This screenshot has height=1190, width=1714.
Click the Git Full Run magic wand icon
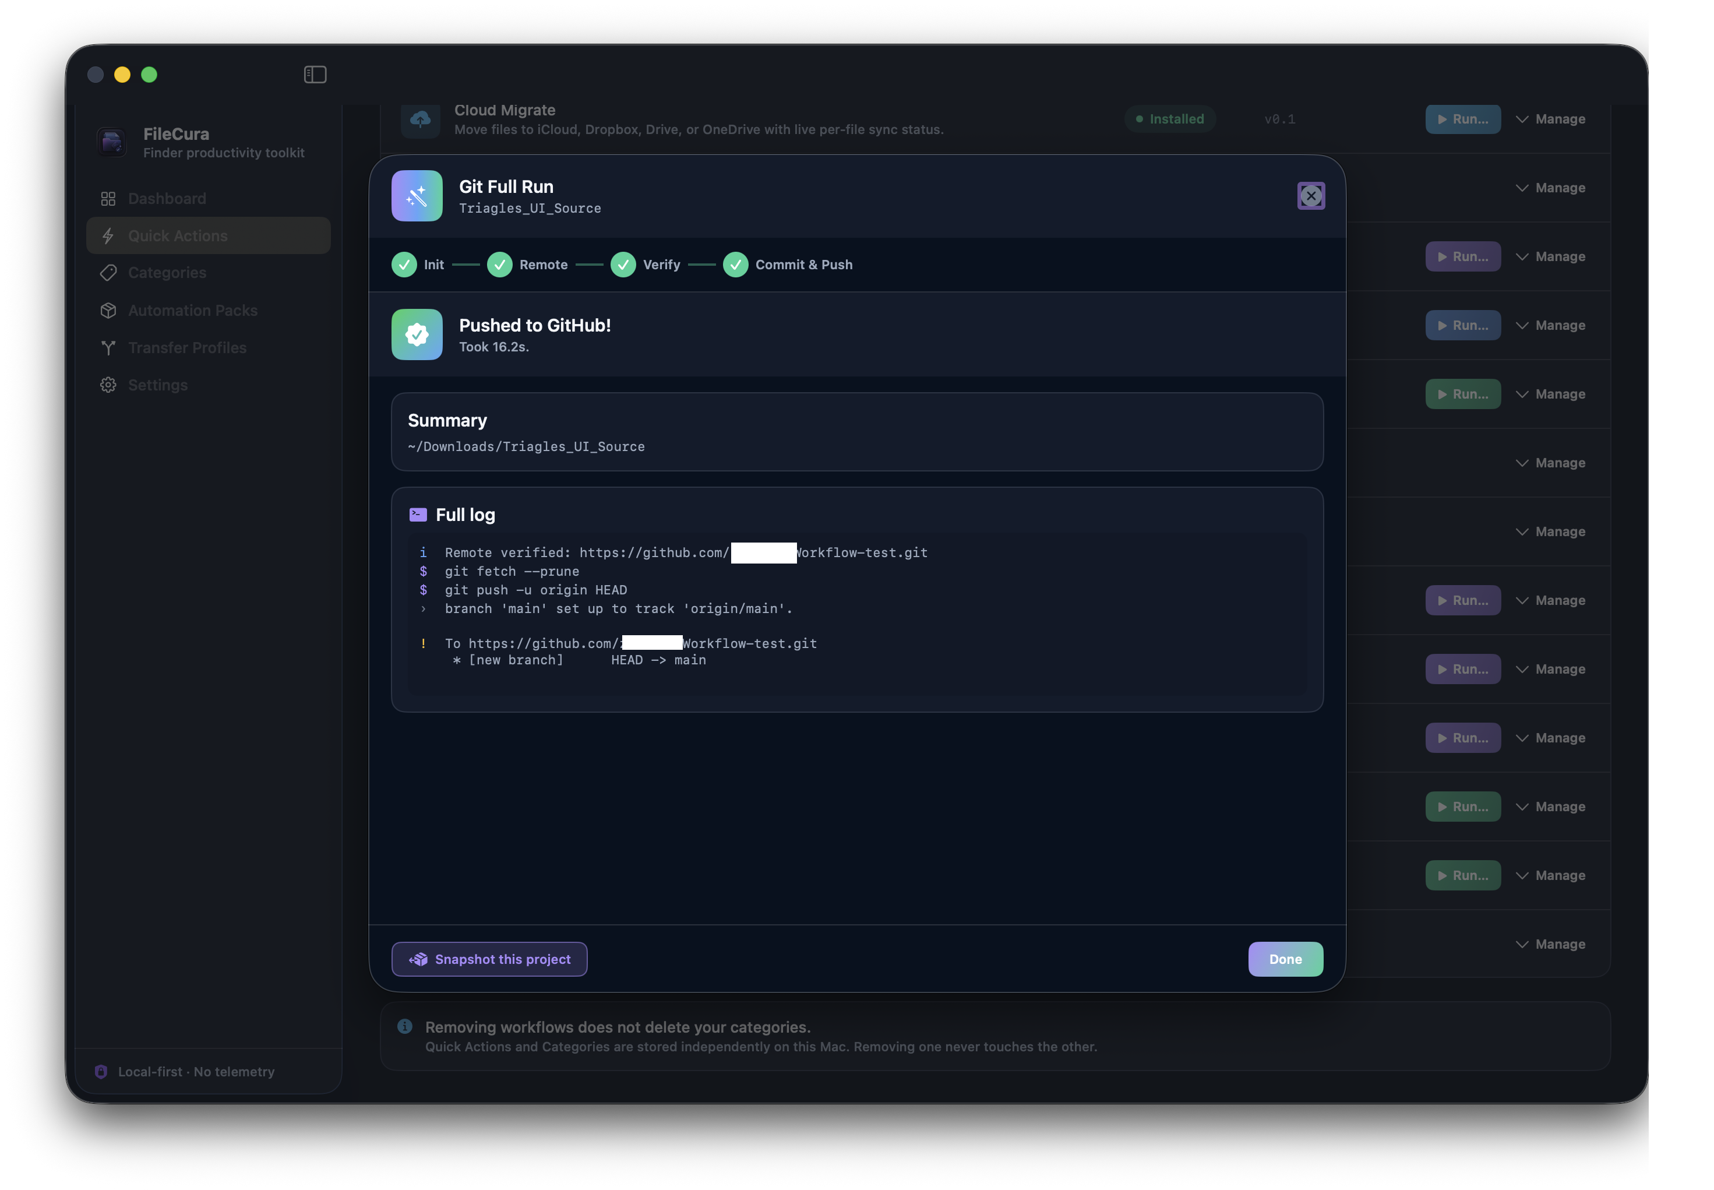point(417,196)
